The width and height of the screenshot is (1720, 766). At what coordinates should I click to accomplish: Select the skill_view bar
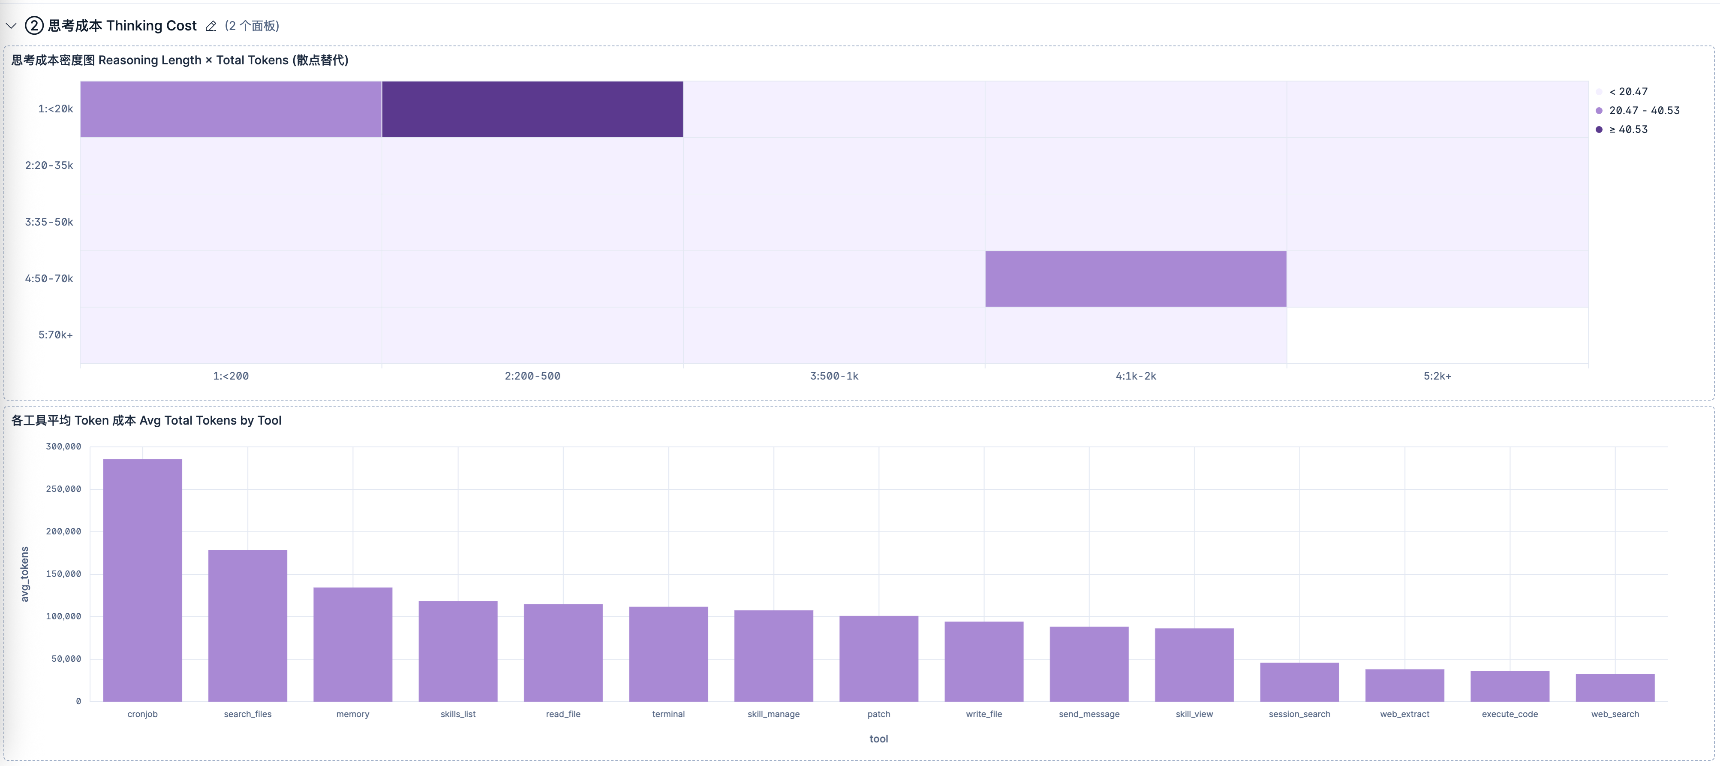[x=1194, y=664]
